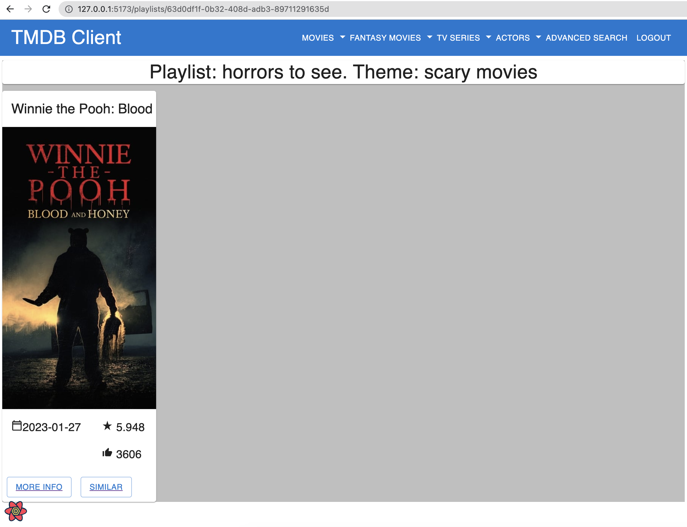Click the star rating icon beside 5.948

[107, 426]
